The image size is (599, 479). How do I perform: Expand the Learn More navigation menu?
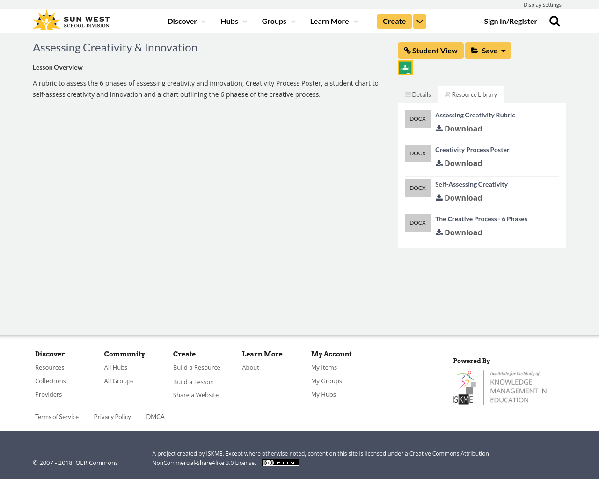pos(334,21)
